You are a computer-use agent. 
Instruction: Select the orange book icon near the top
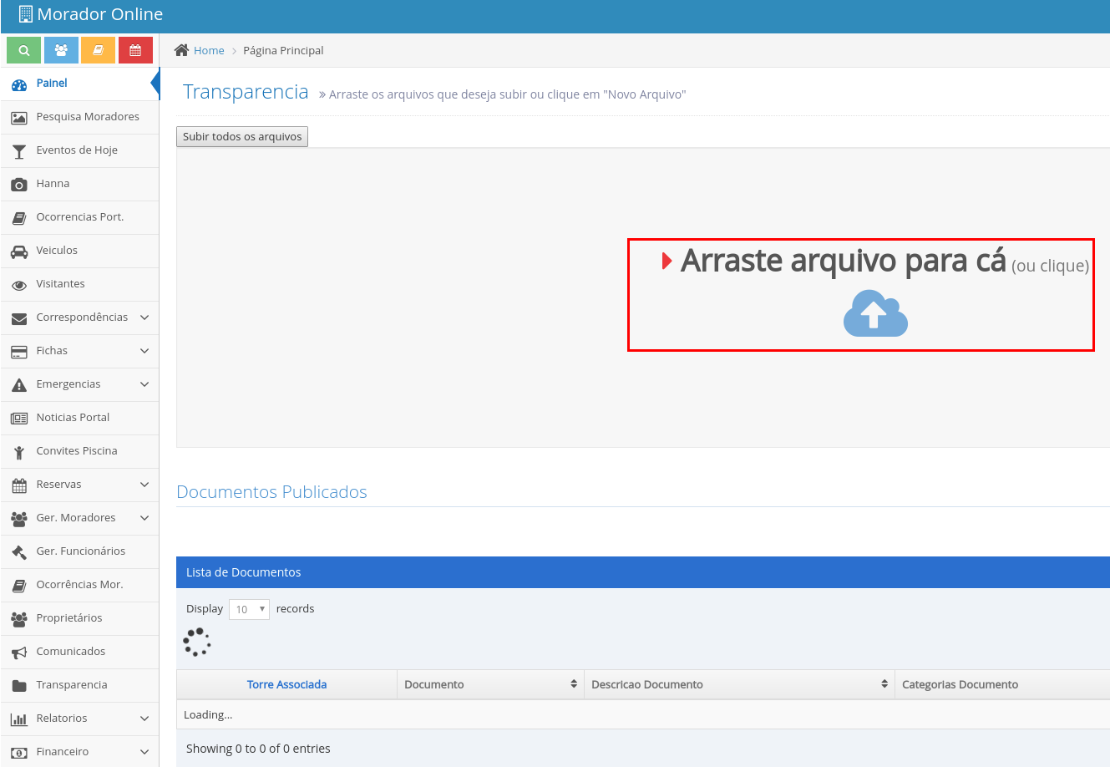(x=98, y=49)
